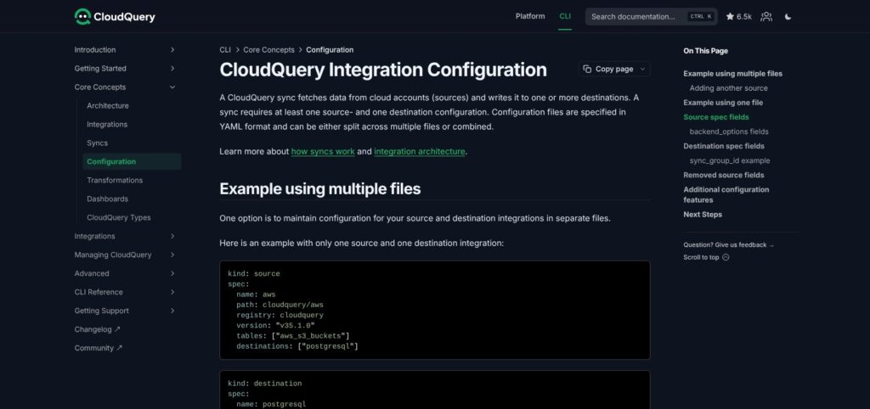Click the CLI breadcrumb
Image resolution: width=870 pixels, height=409 pixels.
225,50
